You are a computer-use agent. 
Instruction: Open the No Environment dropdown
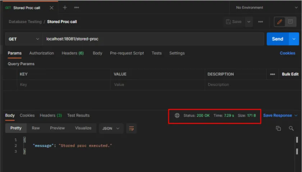(x=266, y=8)
